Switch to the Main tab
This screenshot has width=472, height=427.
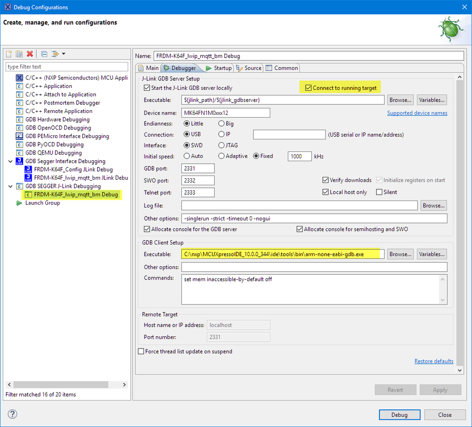148,68
